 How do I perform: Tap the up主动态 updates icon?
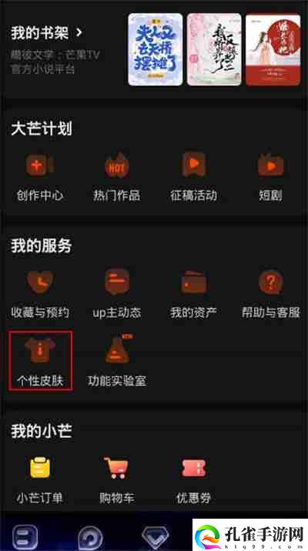tap(117, 282)
